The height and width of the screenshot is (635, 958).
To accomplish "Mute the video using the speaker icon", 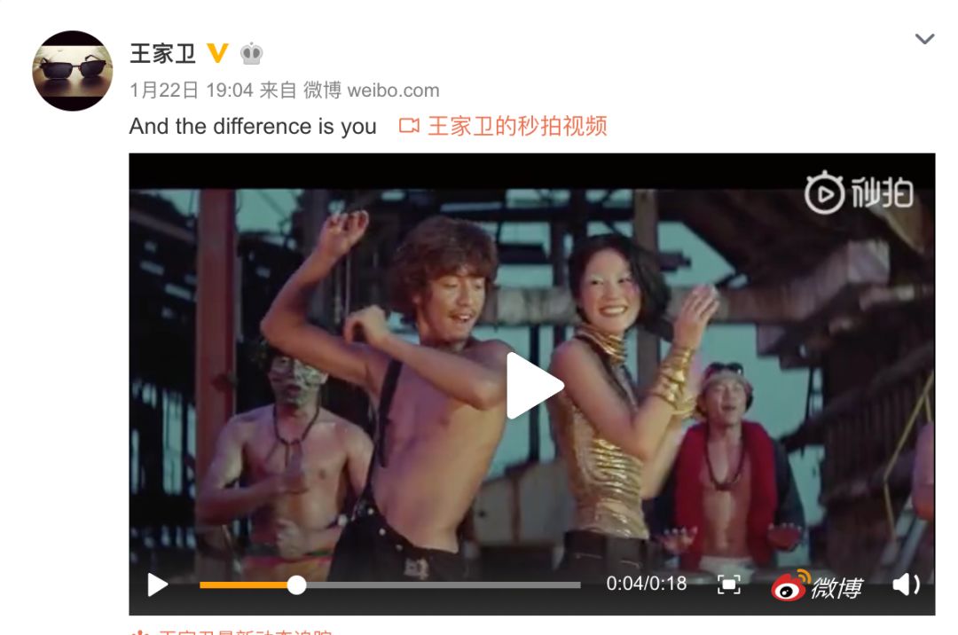I will (906, 584).
